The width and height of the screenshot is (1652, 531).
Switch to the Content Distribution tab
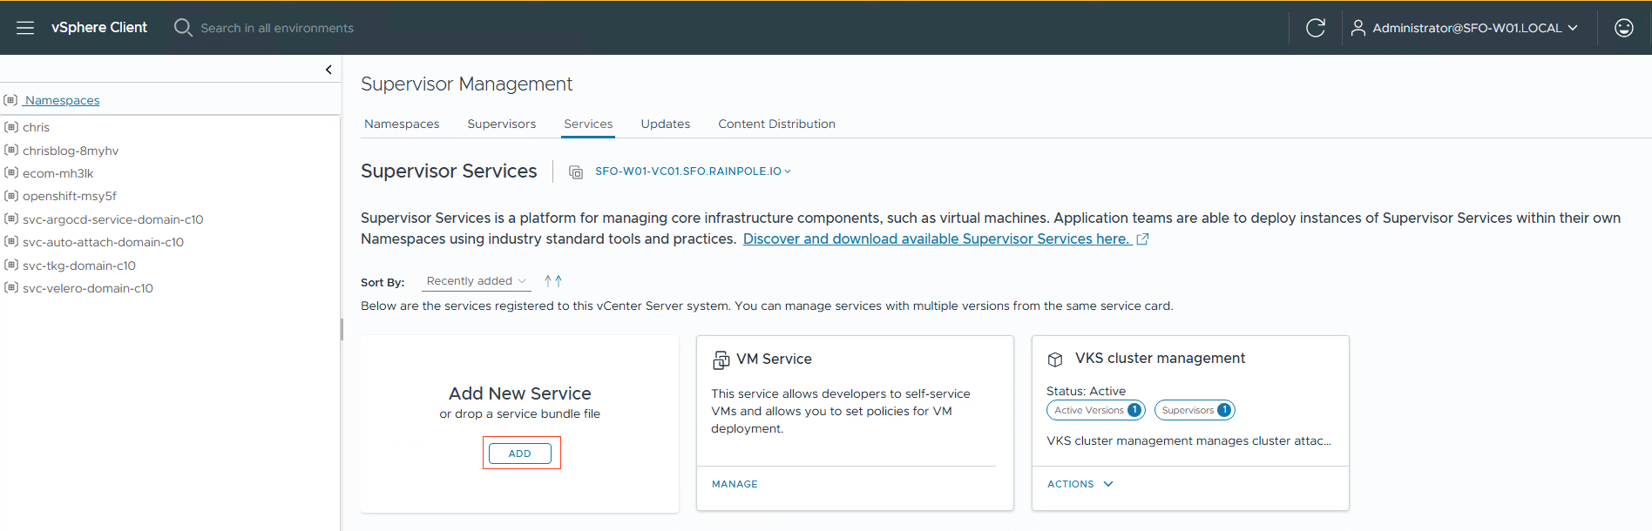click(776, 124)
